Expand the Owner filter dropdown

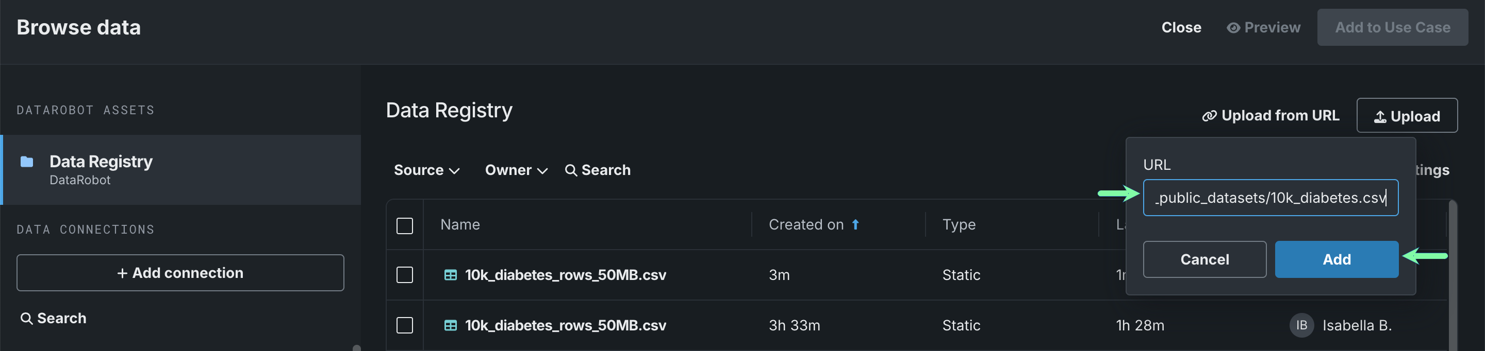516,170
